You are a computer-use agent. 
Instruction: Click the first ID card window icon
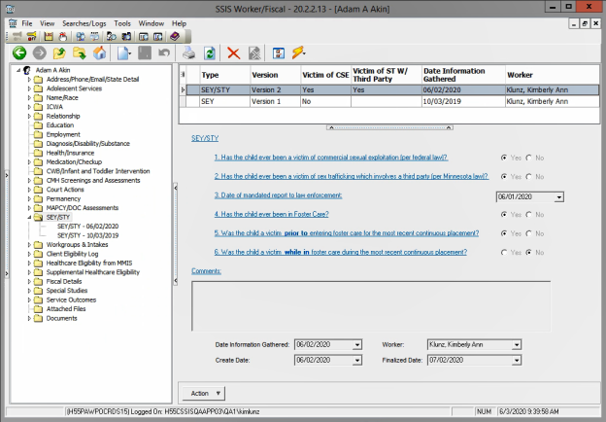click(144, 37)
